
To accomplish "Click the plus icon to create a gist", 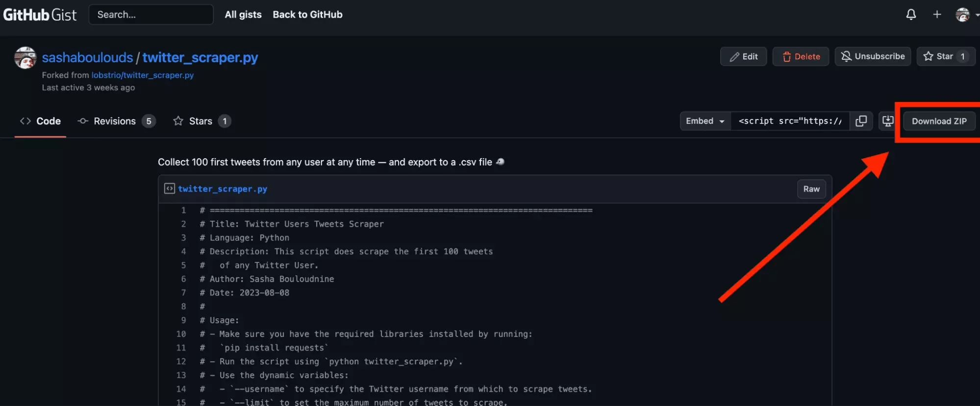I will (x=937, y=15).
